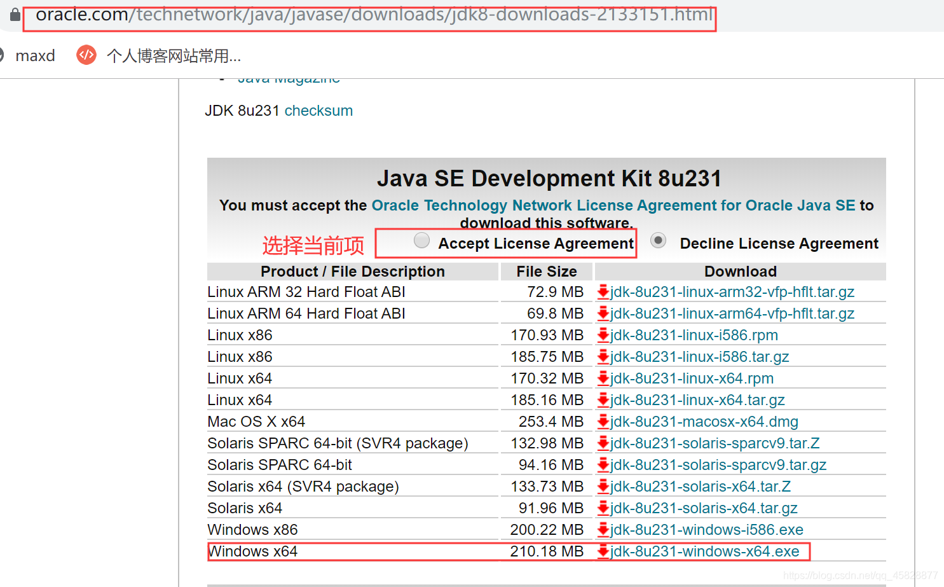Download jdk-8u231-solaris-sparcv9.tar.Z
This screenshot has height=587, width=944.
[x=715, y=443]
